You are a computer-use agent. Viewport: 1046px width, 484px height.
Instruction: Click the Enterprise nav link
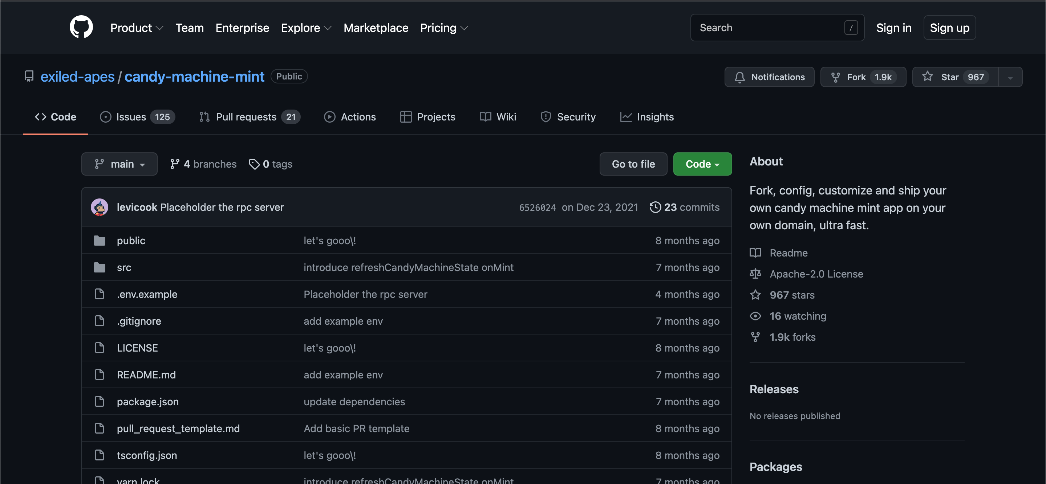242,28
